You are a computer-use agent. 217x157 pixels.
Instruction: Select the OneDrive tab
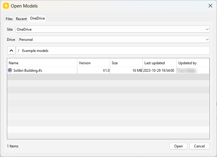point(37,18)
